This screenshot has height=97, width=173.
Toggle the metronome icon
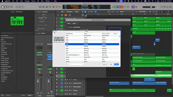[136, 7]
